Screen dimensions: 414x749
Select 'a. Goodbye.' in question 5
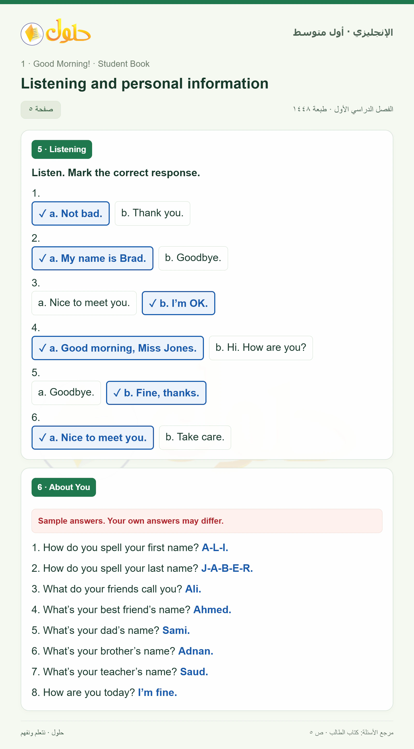point(66,392)
